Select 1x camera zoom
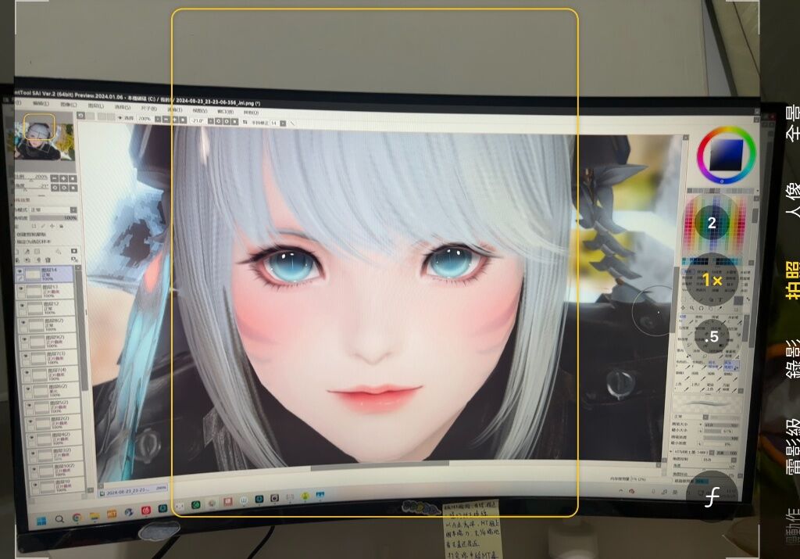The width and height of the screenshot is (800, 559). (712, 280)
